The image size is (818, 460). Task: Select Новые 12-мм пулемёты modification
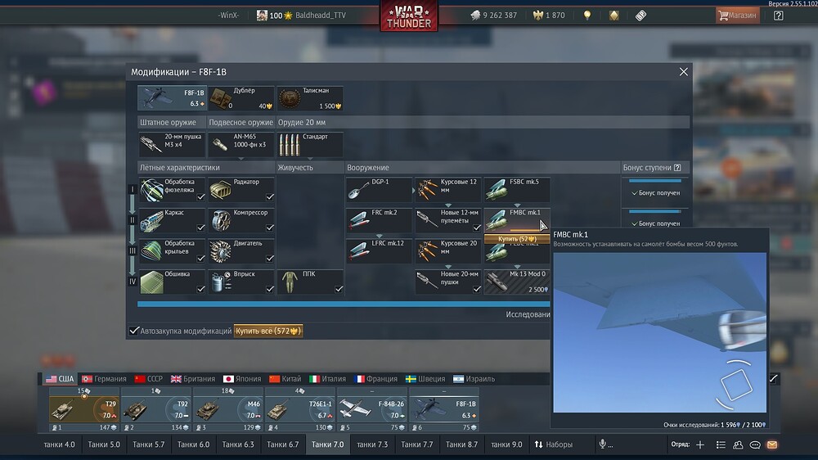(447, 220)
